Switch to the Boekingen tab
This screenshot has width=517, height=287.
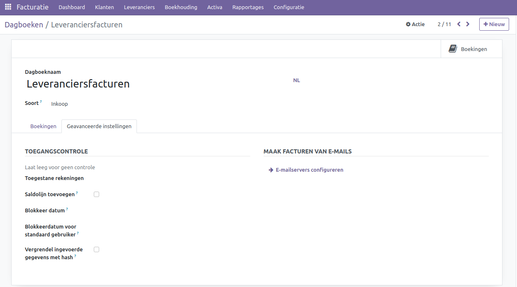43,126
